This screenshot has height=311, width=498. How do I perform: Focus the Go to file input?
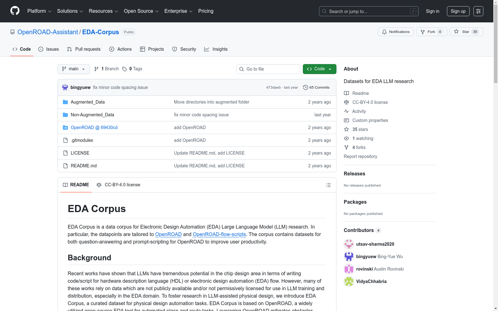coord(268,69)
